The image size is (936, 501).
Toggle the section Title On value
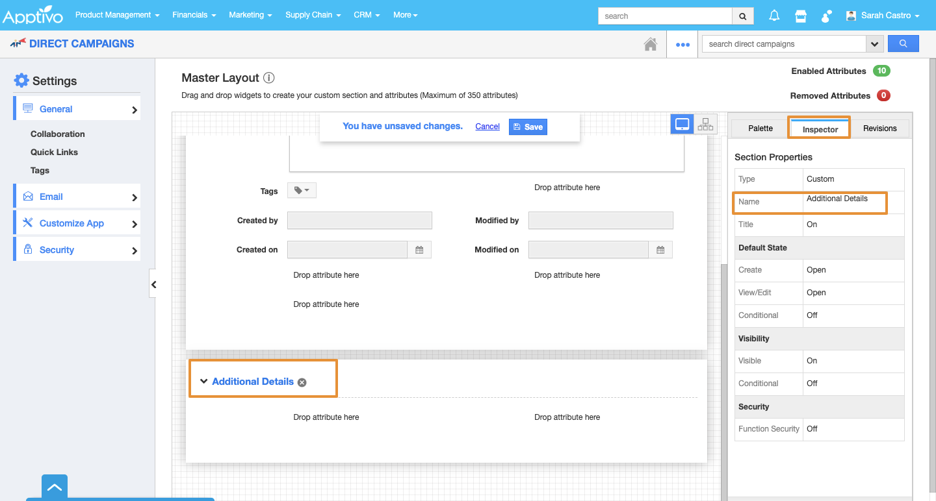pyautogui.click(x=812, y=225)
